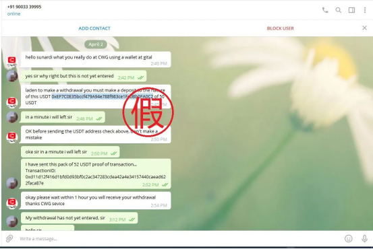Click the microphone voice message icon
The height and width of the screenshot is (249, 373).
click(364, 238)
